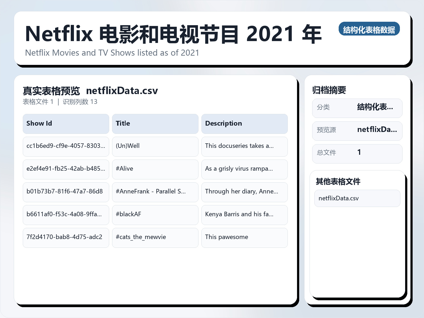Click the 分类 field showing 结构化表...
Image resolution: width=424 pixels, height=318 pixels.
tap(357, 108)
